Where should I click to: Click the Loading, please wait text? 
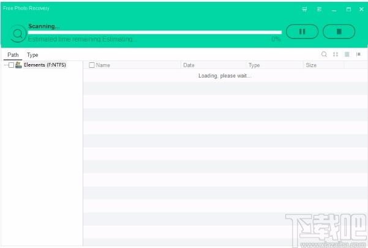(225, 76)
